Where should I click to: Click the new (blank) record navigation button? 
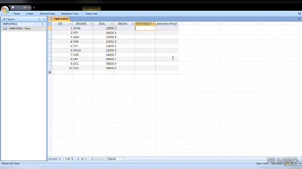pyautogui.click(x=86, y=159)
